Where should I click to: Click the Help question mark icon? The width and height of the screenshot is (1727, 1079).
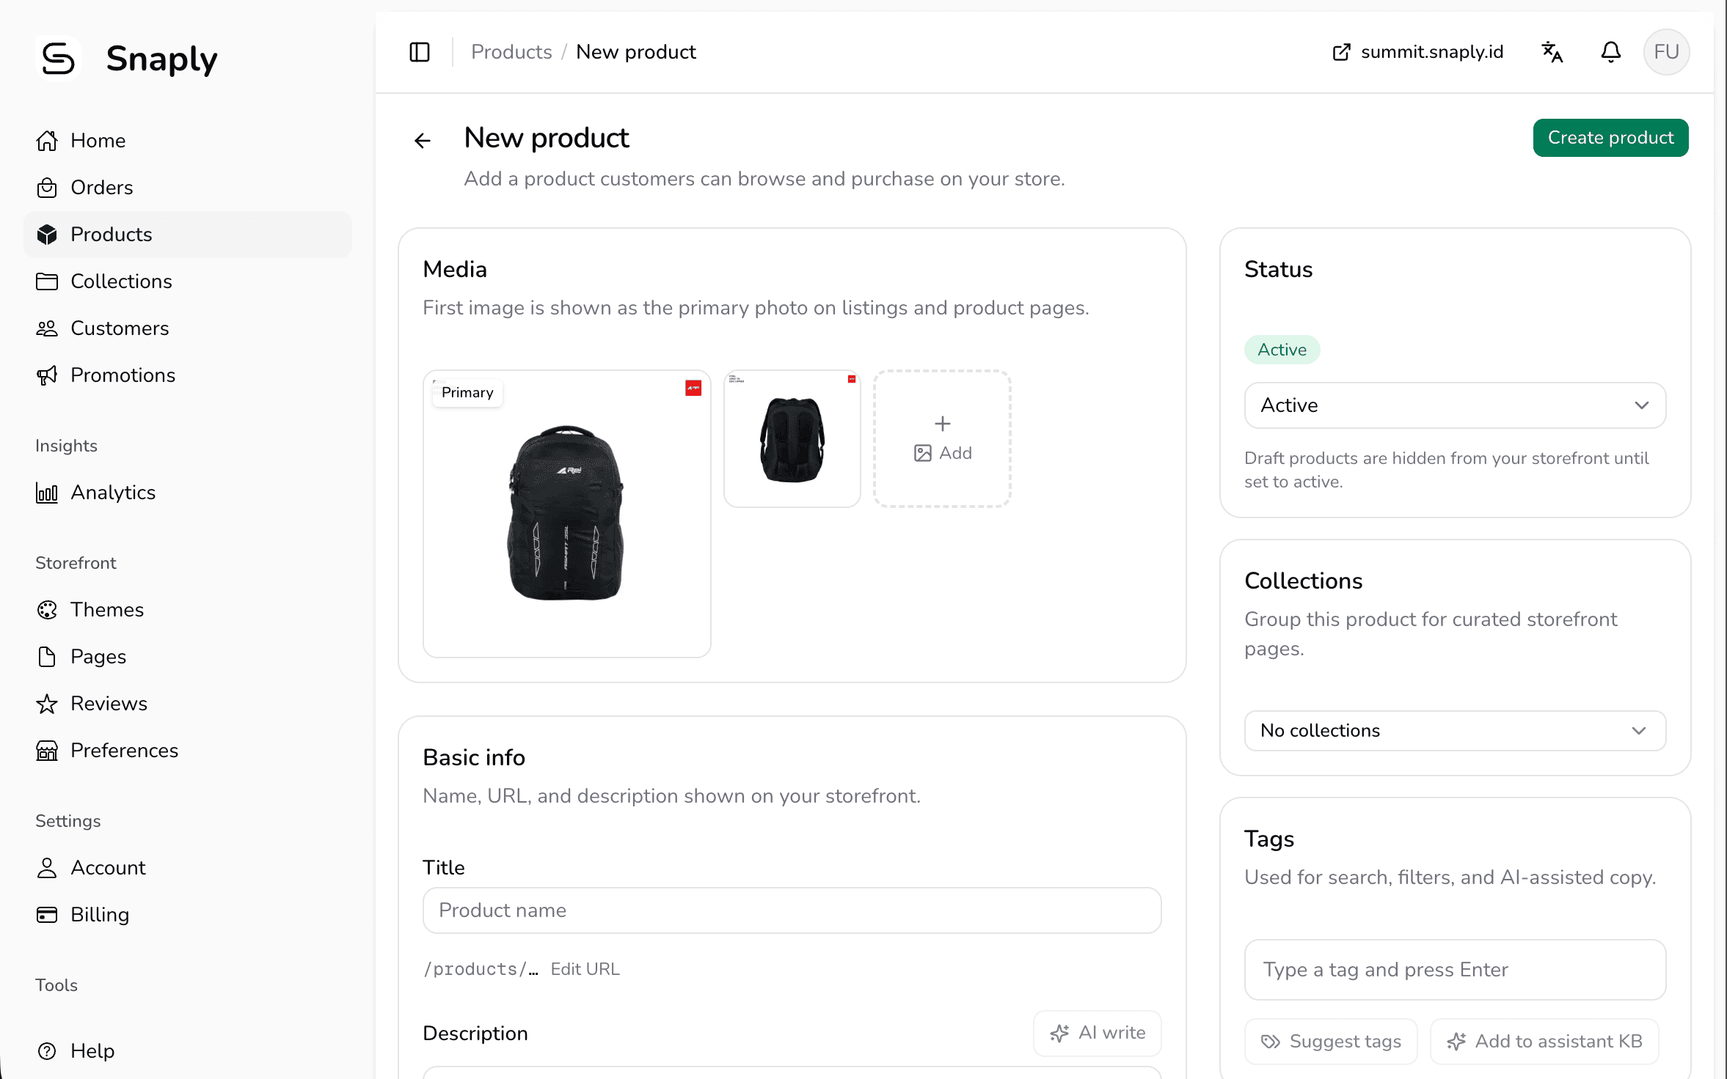click(x=47, y=1051)
